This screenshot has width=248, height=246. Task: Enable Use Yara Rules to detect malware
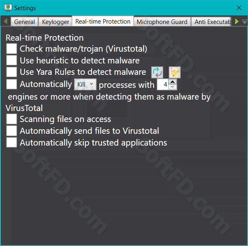[11, 72]
